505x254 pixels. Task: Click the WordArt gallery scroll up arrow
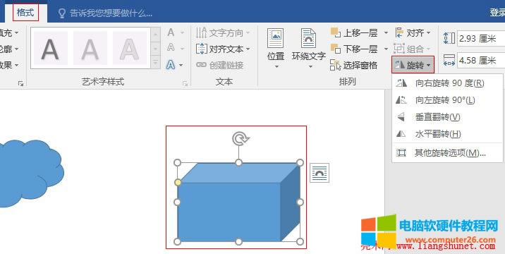[x=156, y=35]
